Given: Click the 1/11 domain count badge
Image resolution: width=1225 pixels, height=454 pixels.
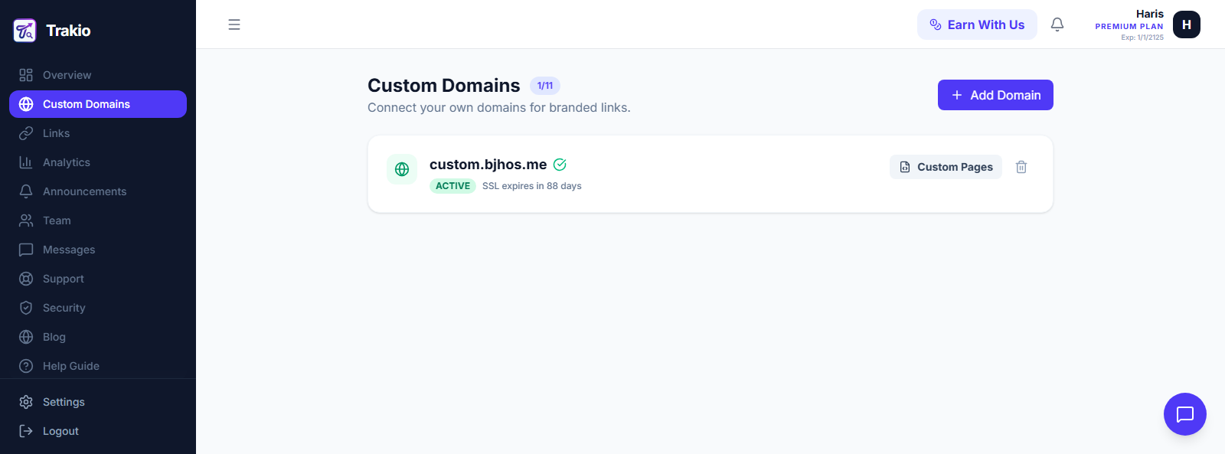Looking at the screenshot, I should [545, 86].
